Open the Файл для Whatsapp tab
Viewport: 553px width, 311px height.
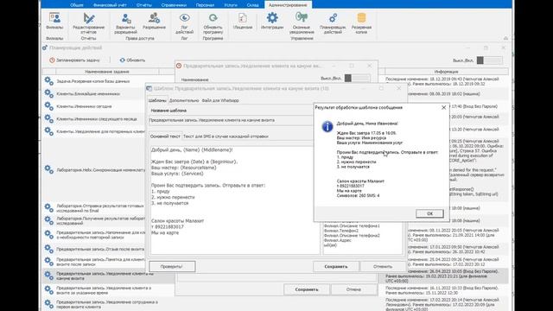220,100
